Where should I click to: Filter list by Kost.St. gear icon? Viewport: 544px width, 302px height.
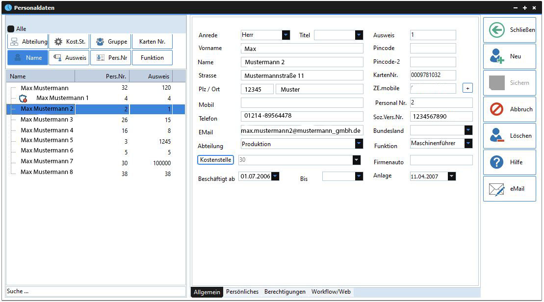click(x=69, y=42)
